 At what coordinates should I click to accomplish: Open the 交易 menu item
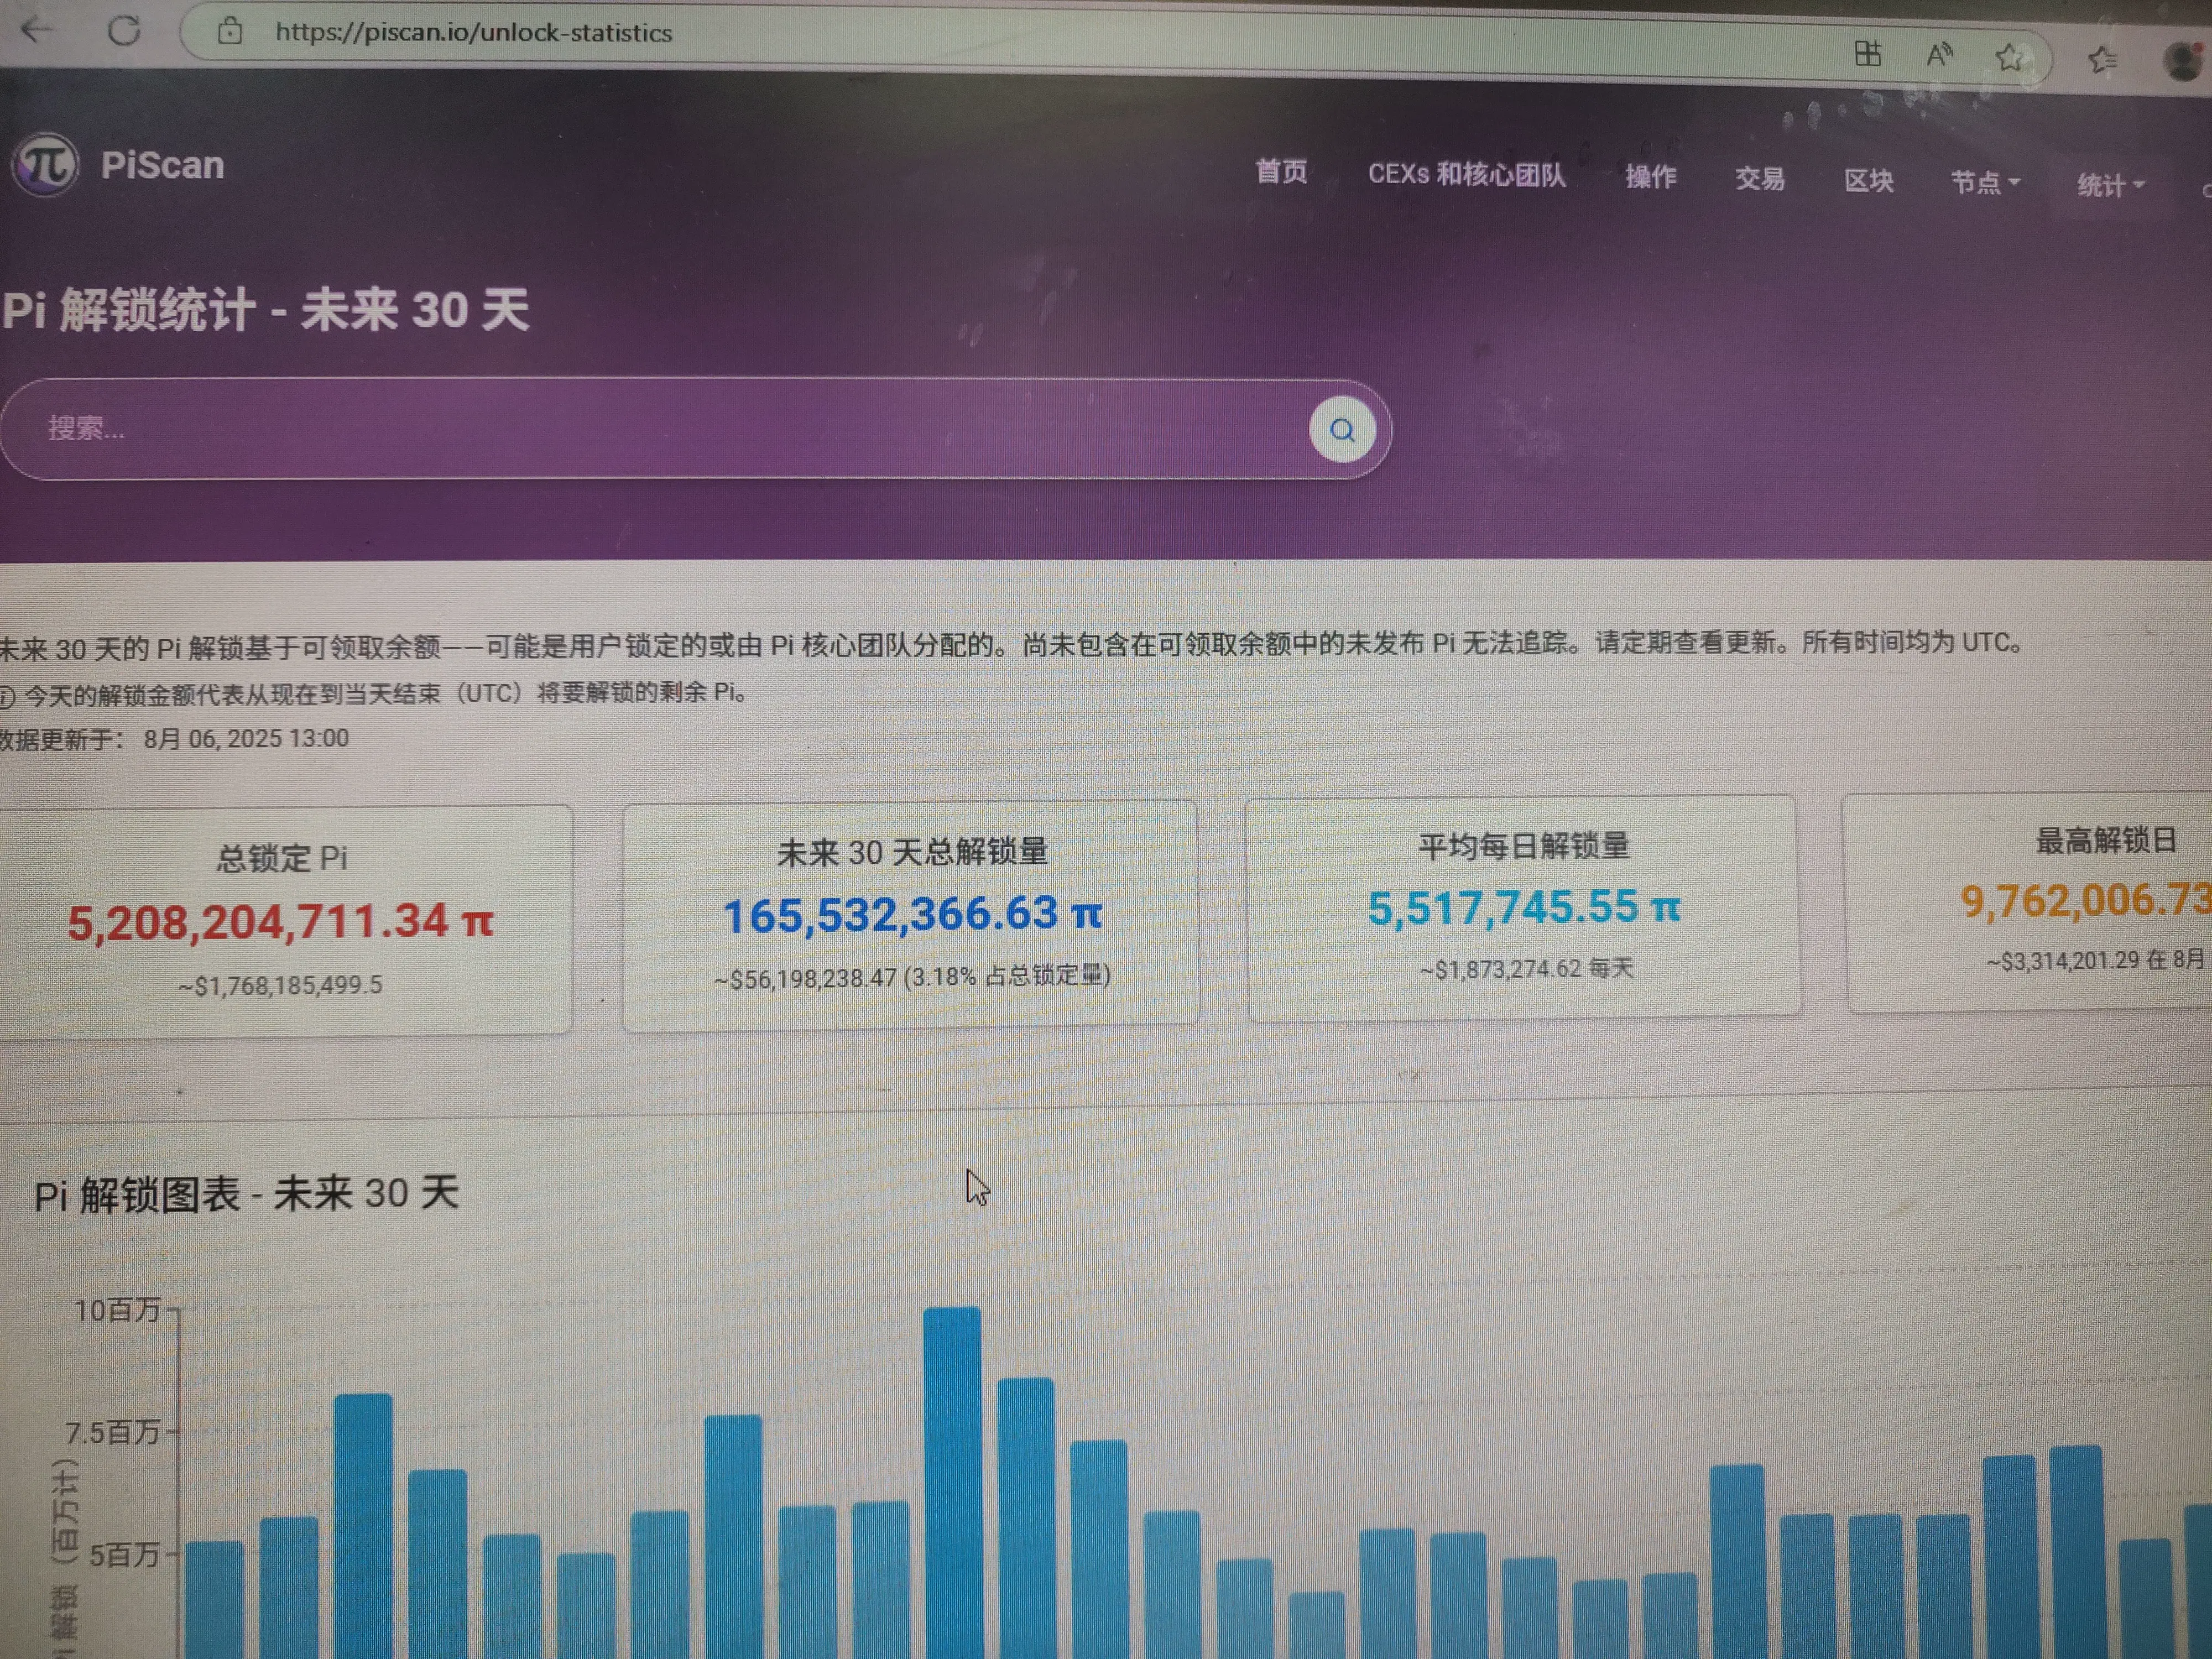[1759, 179]
